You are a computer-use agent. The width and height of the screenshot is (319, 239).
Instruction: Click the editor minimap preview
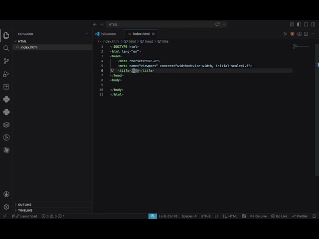coord(301,46)
